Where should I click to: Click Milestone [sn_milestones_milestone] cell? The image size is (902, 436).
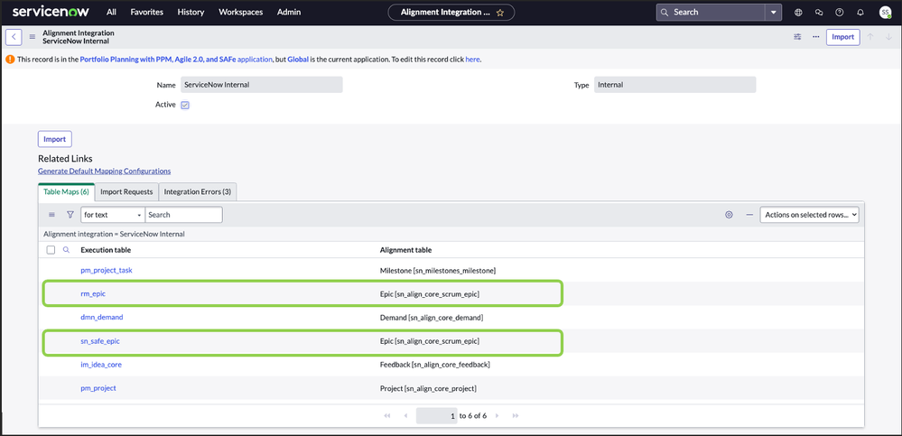[438, 270]
